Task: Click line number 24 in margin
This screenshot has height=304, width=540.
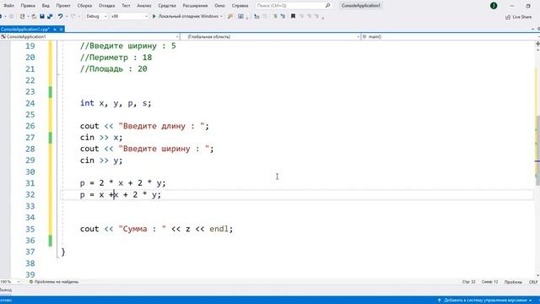Action: coord(30,103)
